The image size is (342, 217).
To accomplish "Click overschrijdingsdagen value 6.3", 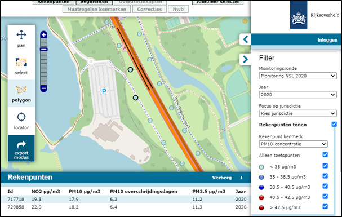I will coord(113,200).
